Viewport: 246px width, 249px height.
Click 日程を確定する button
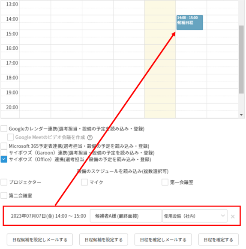[218, 240]
